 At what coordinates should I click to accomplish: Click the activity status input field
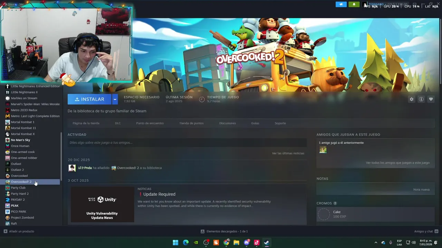coord(187,143)
